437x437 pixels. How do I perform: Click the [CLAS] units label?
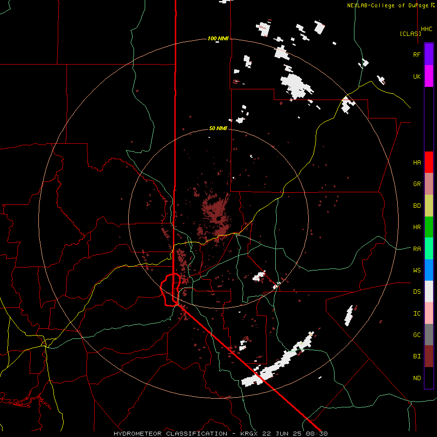tap(410, 34)
